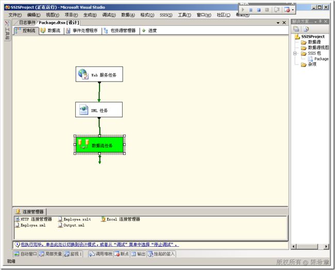Open the 项目(P) menu
The height and width of the screenshot is (270, 335).
click(71, 15)
